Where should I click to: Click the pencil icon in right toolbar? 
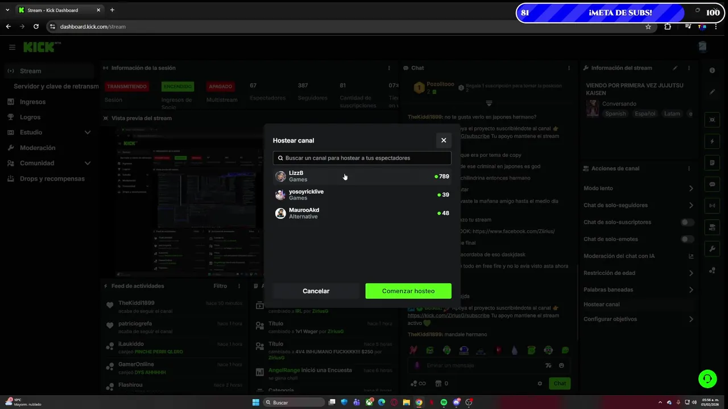pos(712,91)
